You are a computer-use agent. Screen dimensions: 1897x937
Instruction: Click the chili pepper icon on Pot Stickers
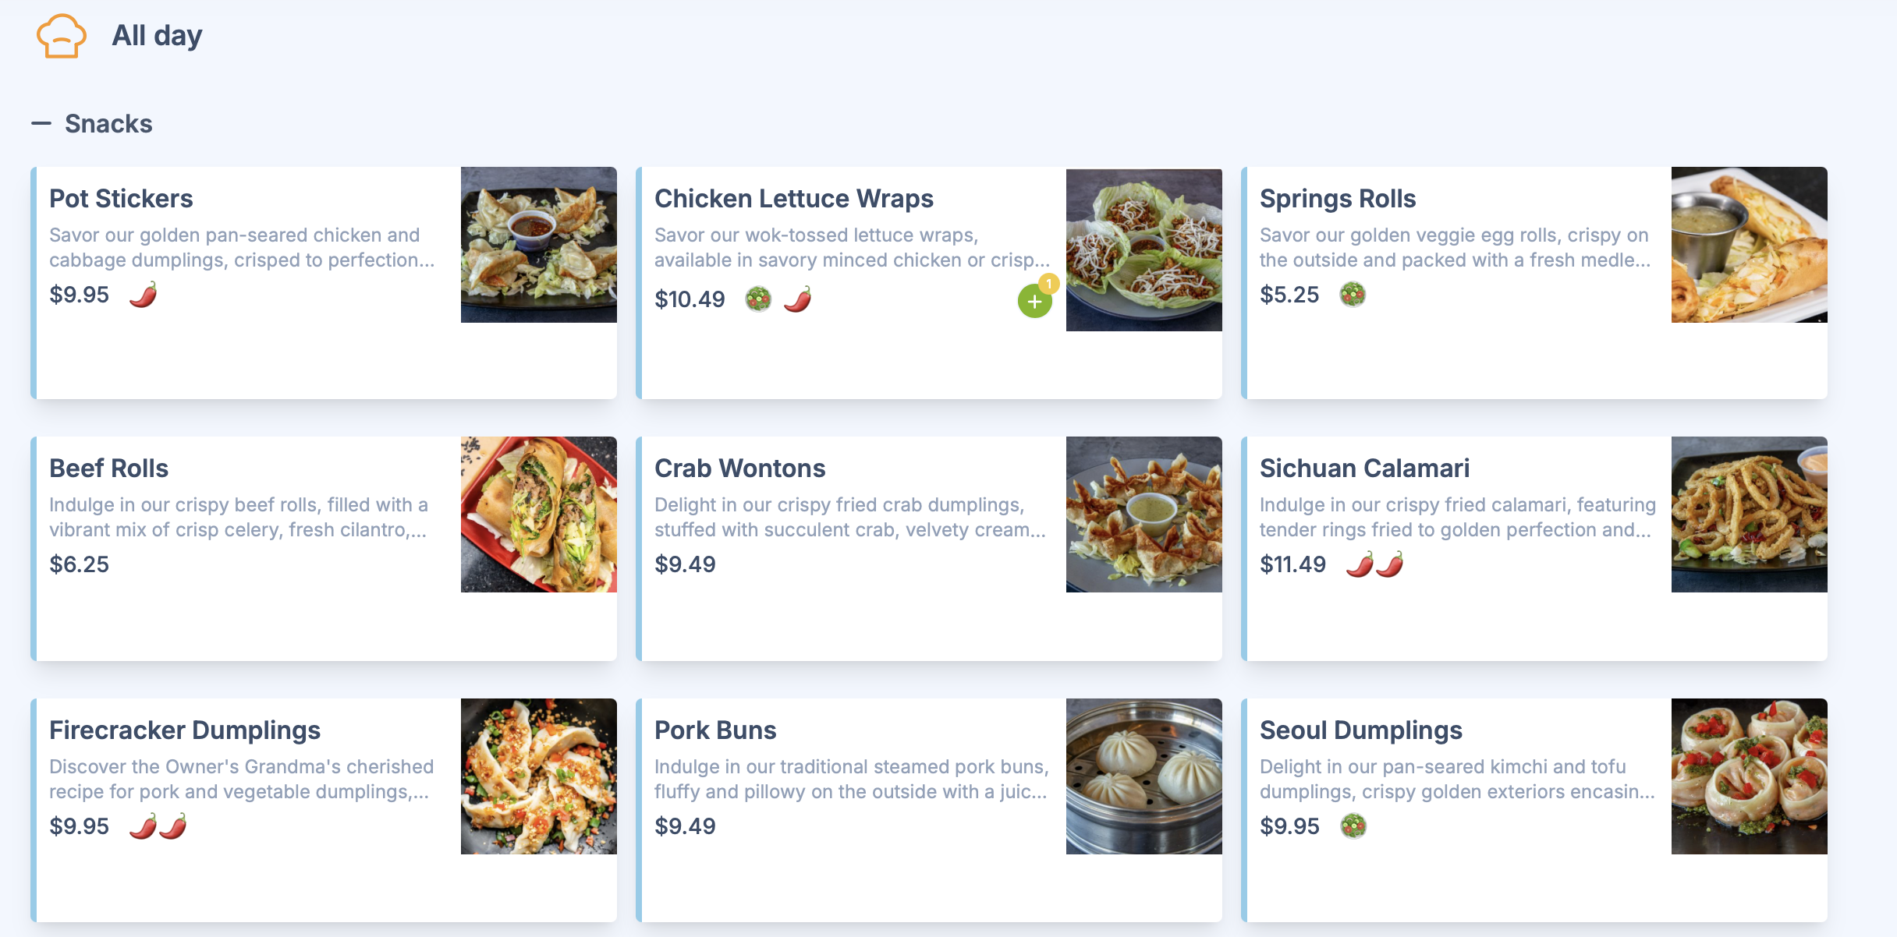(143, 295)
